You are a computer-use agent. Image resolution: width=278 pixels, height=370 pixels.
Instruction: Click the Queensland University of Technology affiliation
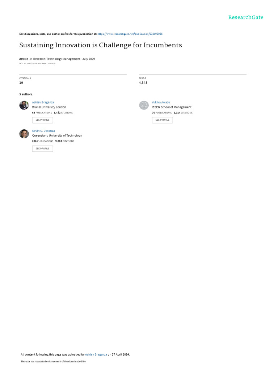pyautogui.click(x=57, y=135)
